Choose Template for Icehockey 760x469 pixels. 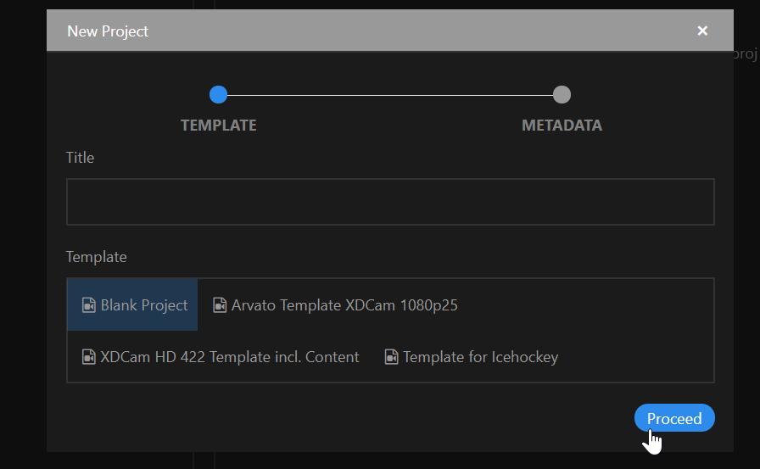point(471,357)
